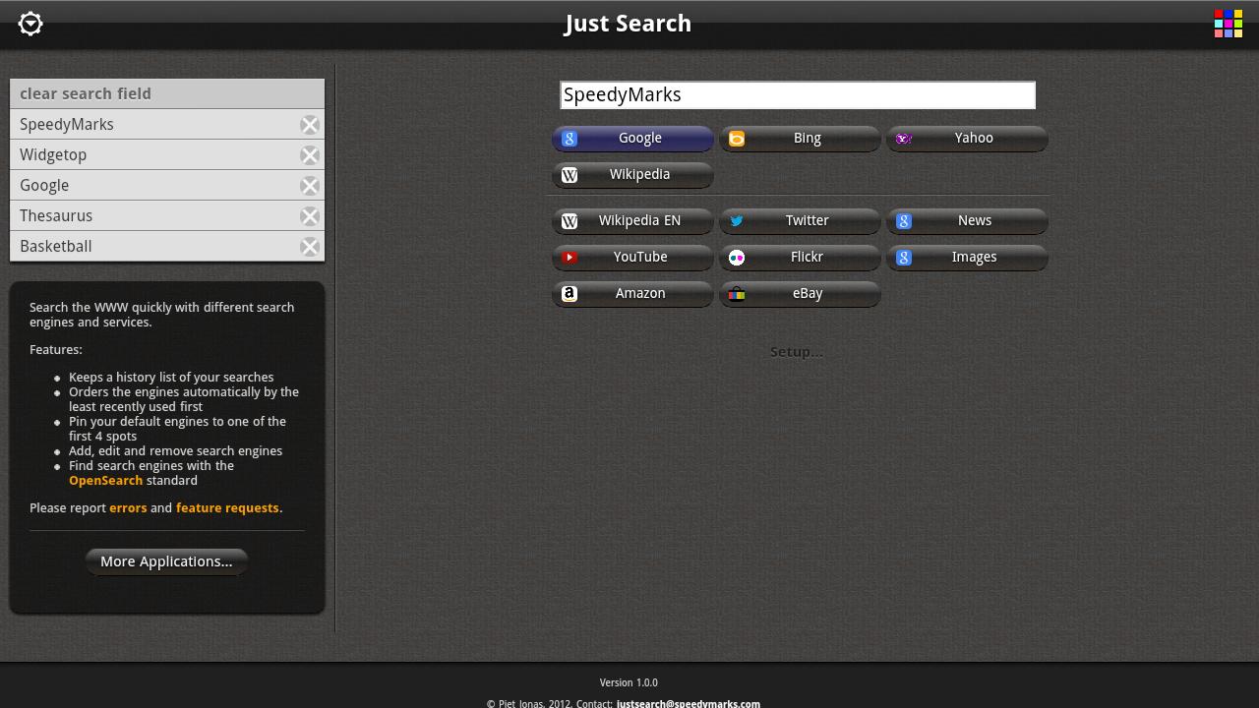The height and width of the screenshot is (708, 1259).
Task: Remove Widgetop from search history
Action: click(310, 155)
